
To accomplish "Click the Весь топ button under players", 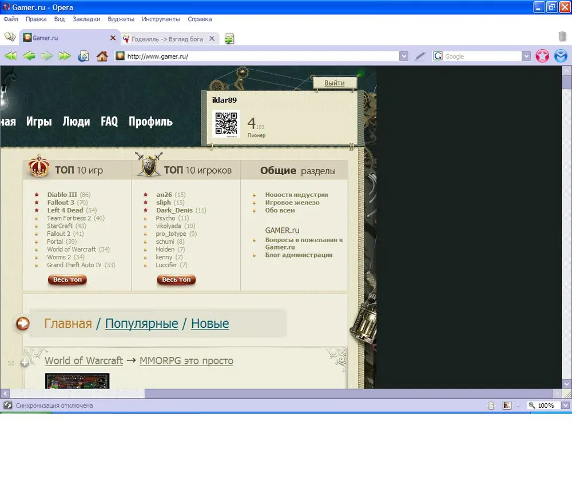I will (x=176, y=279).
